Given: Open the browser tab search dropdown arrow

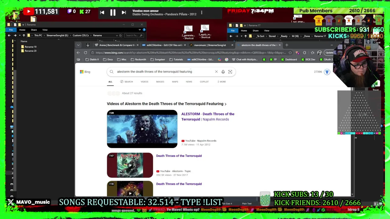Looking at the screenshot, I should point(78,45).
